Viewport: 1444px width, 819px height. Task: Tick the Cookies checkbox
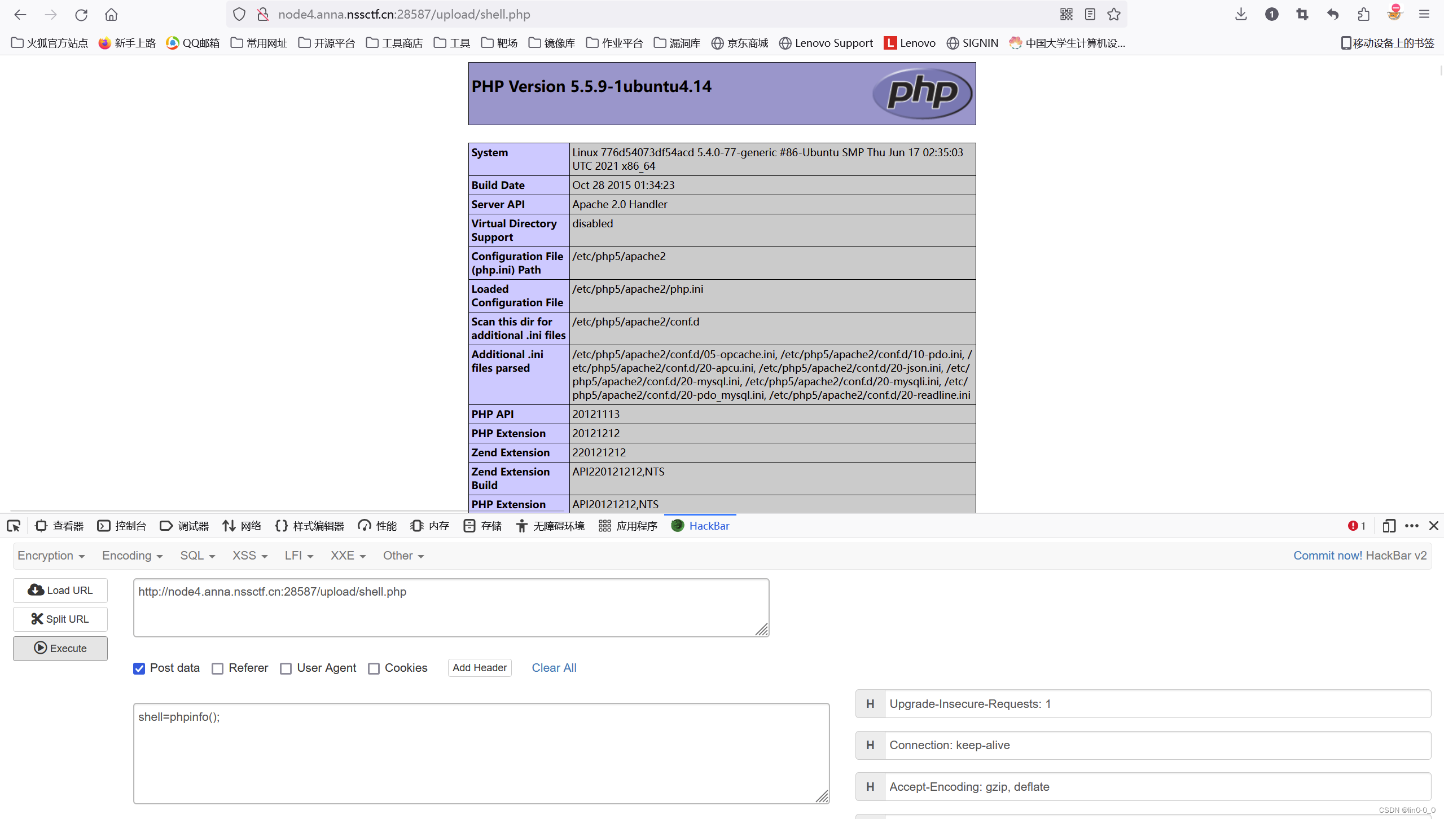(374, 668)
